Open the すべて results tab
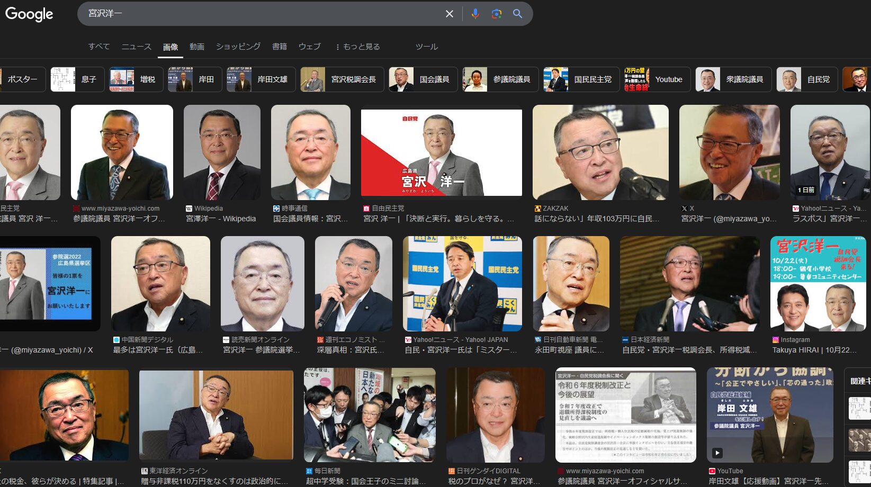 [99, 47]
